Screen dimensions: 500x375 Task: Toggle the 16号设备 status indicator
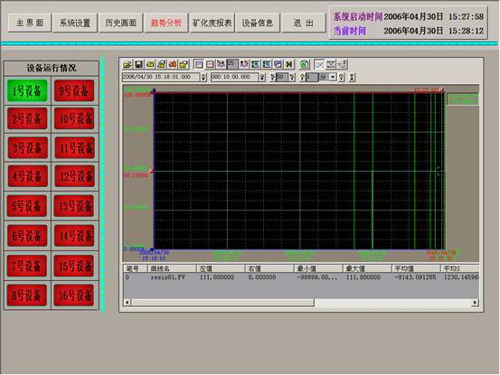click(74, 295)
